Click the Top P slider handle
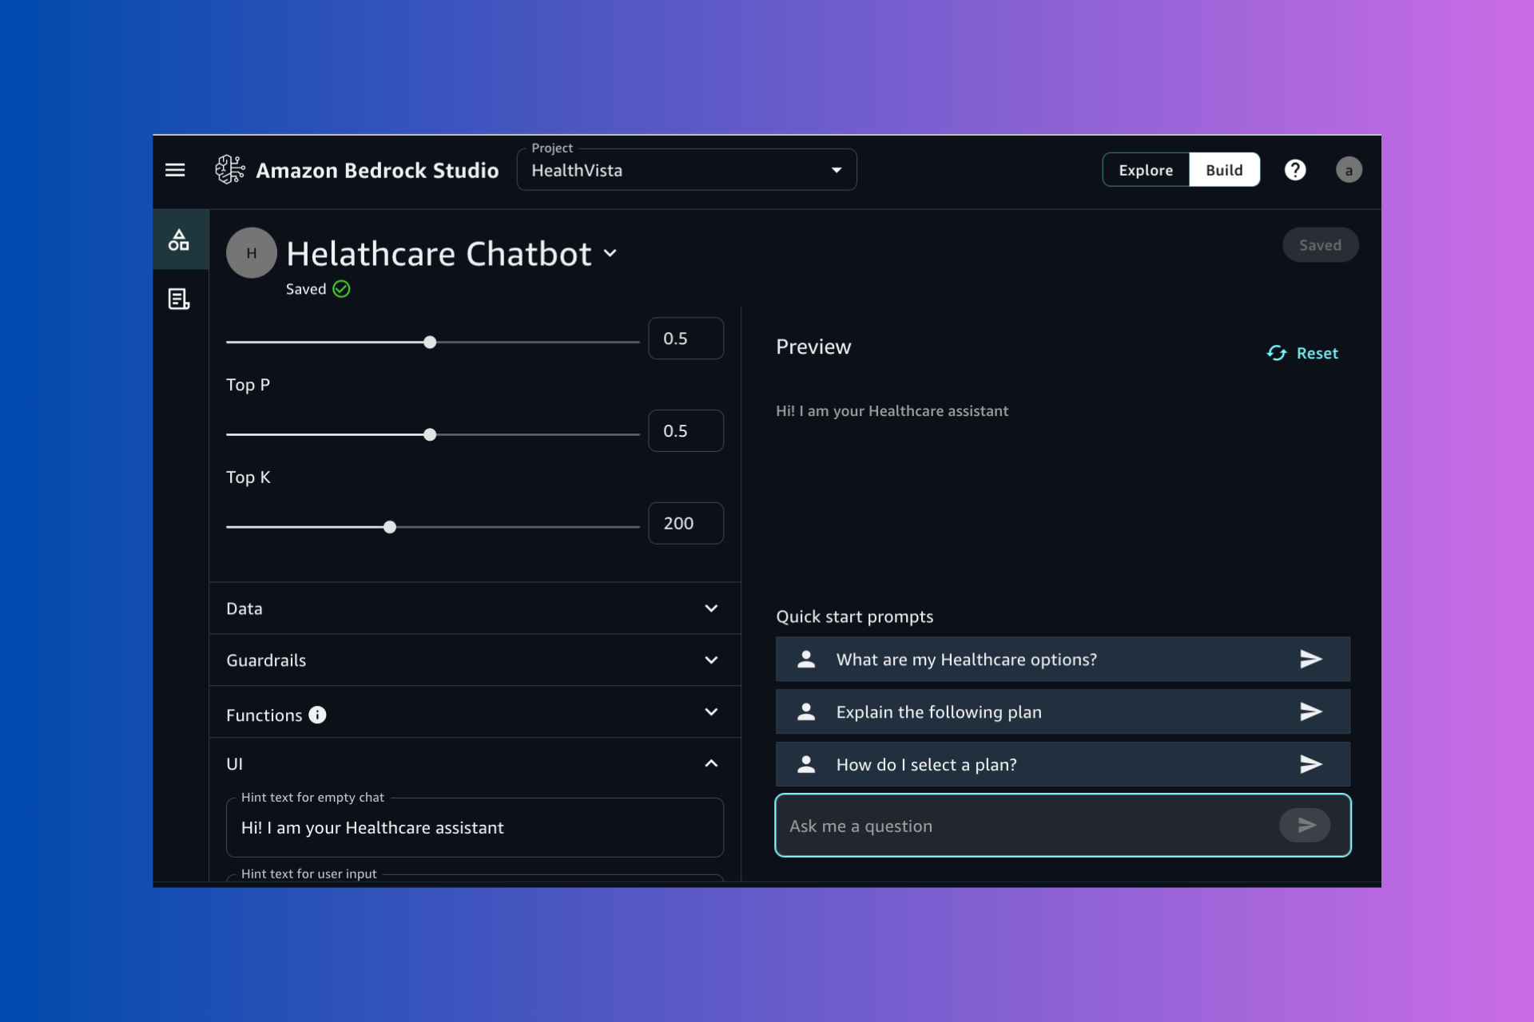This screenshot has height=1022, width=1534. pos(430,435)
